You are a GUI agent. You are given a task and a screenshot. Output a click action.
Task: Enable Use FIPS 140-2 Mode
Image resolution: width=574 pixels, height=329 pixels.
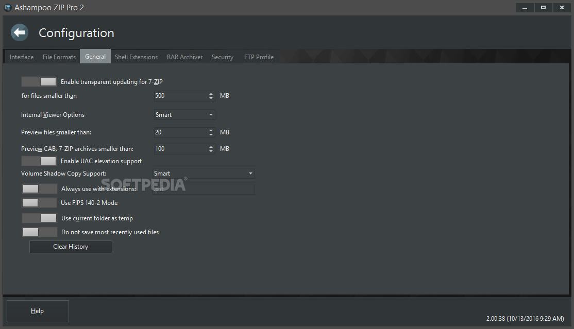[39, 203]
